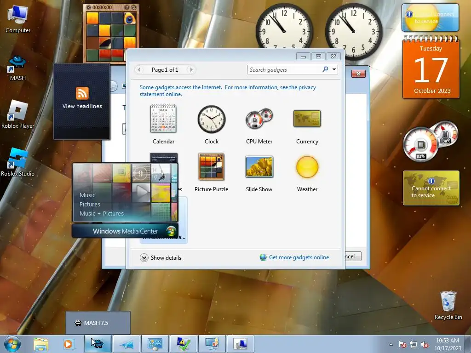The height and width of the screenshot is (353, 471).
Task: Click the orange RSS feed icon
Action: tap(82, 93)
